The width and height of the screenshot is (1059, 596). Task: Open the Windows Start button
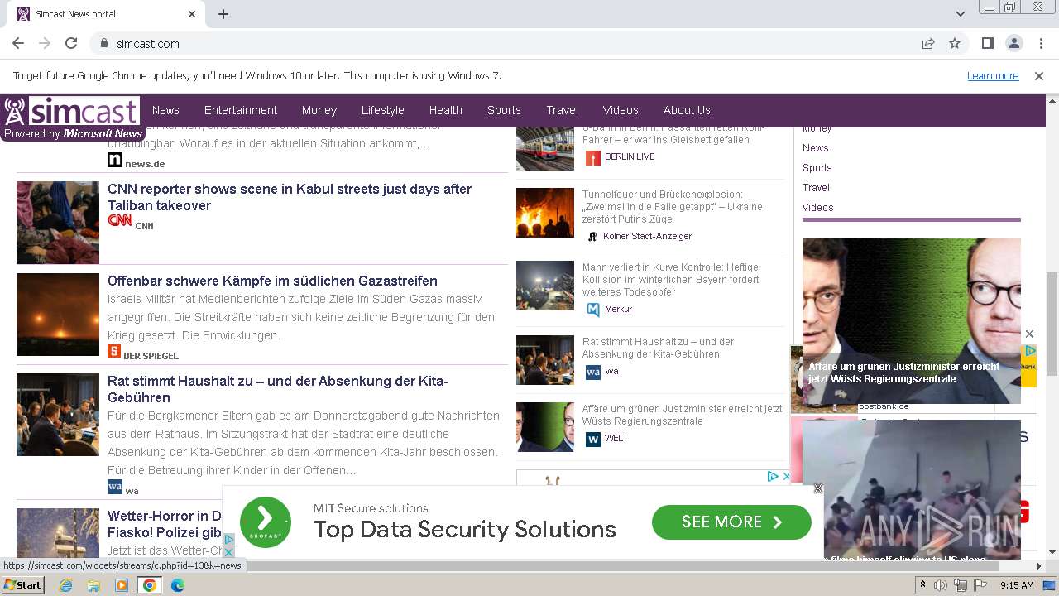[23, 585]
